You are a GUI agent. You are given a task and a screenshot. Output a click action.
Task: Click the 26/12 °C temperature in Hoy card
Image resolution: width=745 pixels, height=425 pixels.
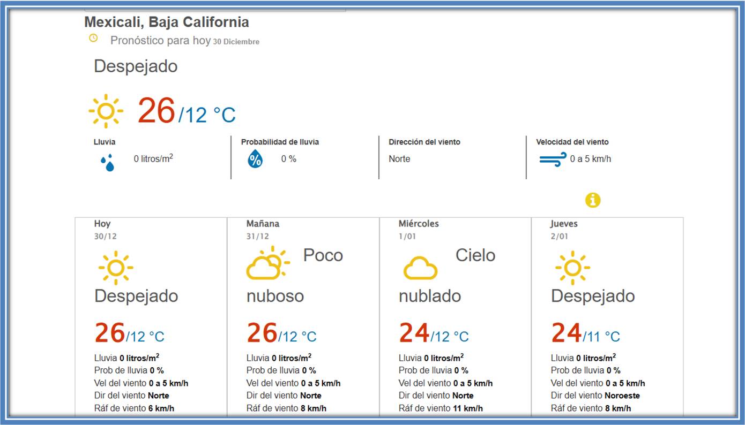[129, 333]
